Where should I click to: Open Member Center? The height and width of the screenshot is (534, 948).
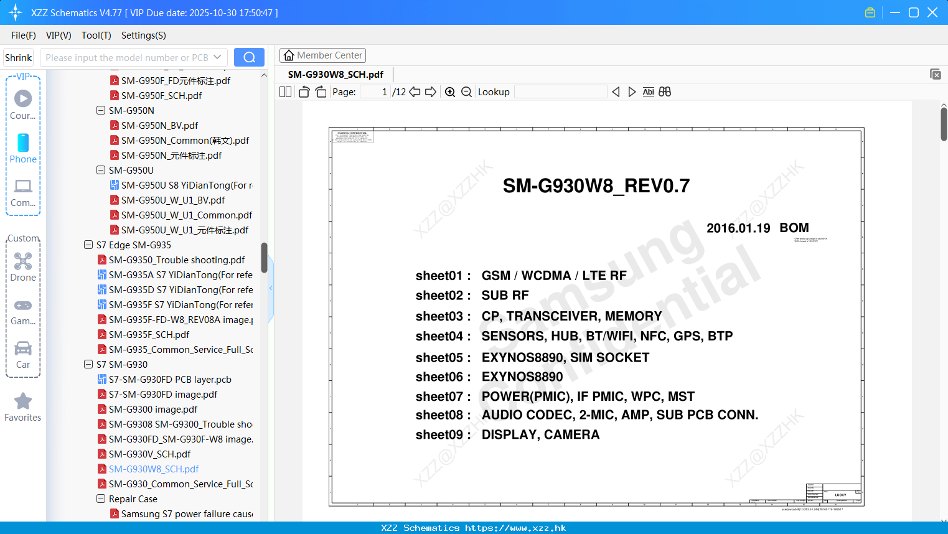322,55
